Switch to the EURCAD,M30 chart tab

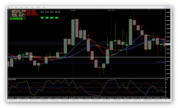pos(106,100)
